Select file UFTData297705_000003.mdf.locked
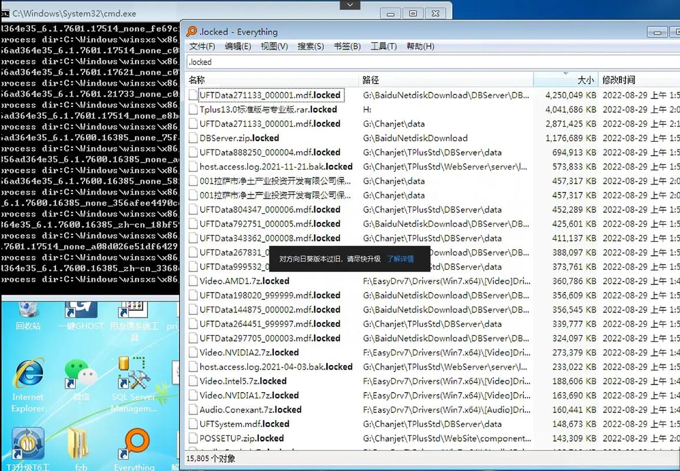680x471 pixels. [270, 339]
